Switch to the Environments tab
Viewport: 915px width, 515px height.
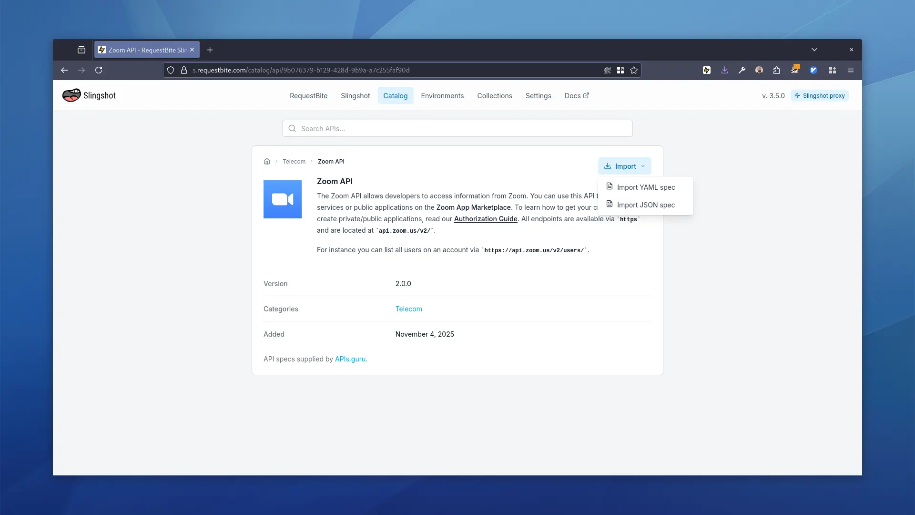[x=442, y=95]
